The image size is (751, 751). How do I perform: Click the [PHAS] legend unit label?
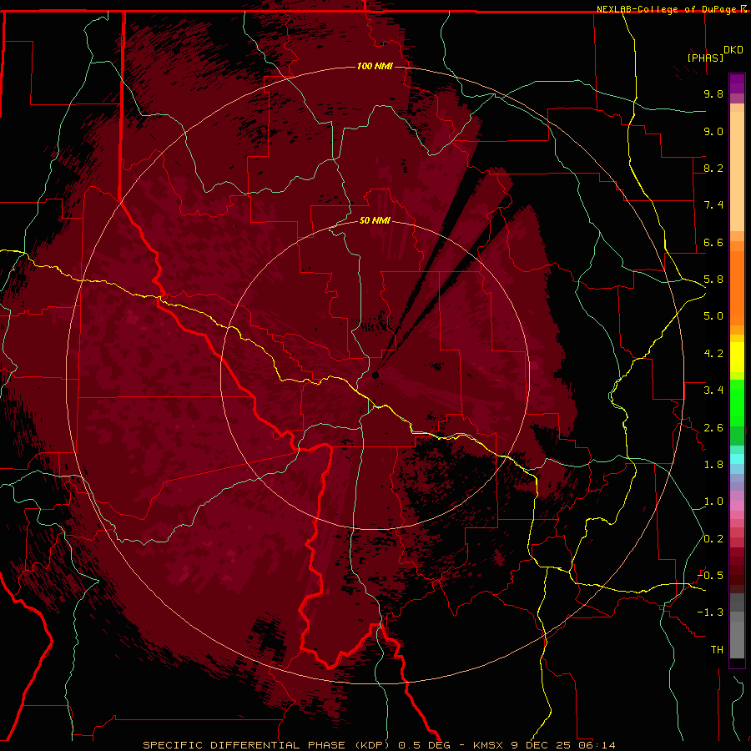tap(705, 58)
